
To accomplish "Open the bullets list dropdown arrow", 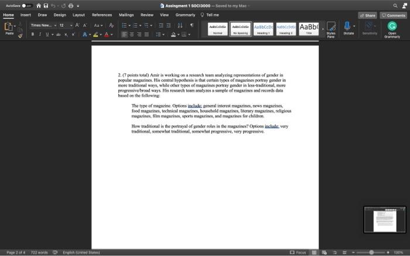I will coord(129,26).
